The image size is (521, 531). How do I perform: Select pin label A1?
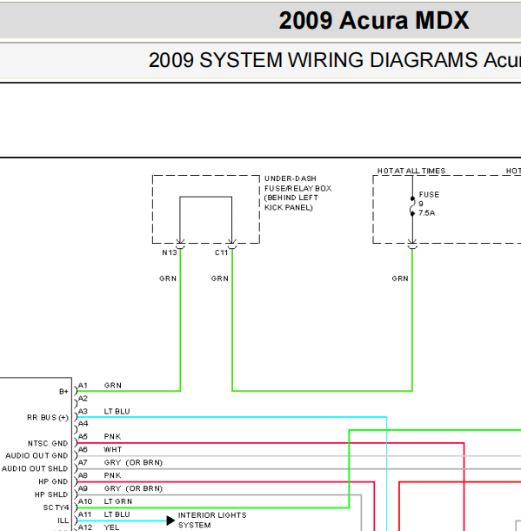coord(83,386)
